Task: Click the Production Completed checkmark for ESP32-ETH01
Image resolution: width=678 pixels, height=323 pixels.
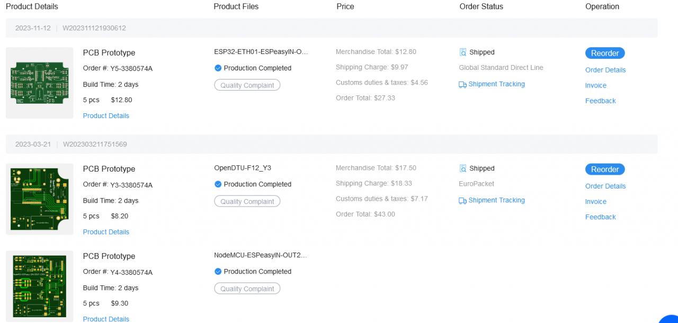Action: click(x=218, y=68)
